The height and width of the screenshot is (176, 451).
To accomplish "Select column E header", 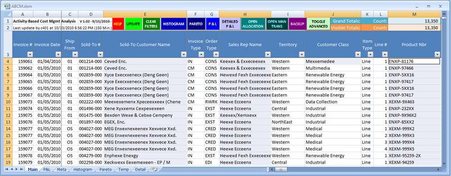I will (x=145, y=14).
